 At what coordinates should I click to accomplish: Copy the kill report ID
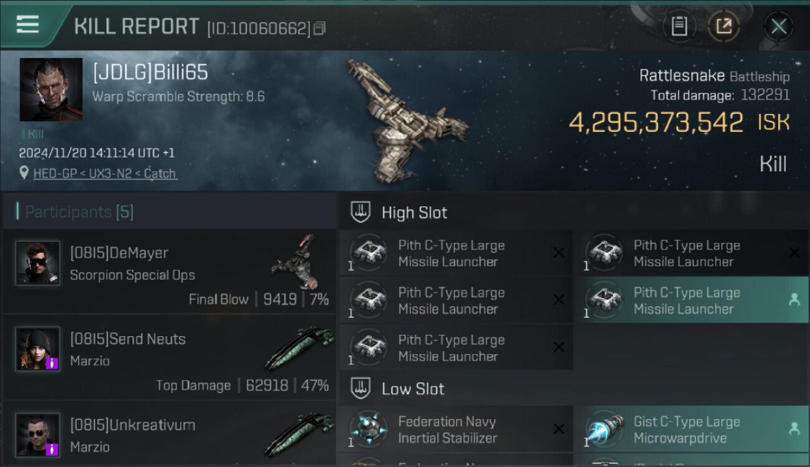pos(320,29)
